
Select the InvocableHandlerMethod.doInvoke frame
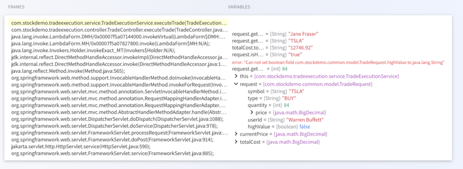(119, 78)
